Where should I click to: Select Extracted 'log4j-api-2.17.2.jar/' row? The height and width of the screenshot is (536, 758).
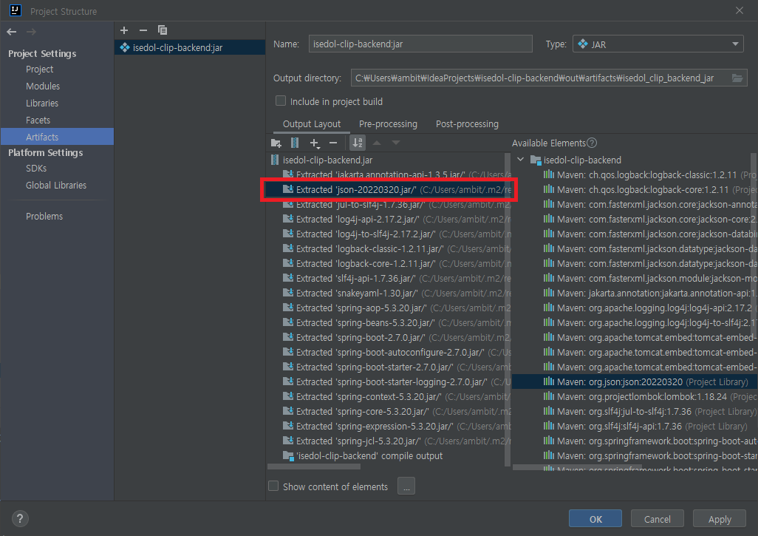point(388,219)
